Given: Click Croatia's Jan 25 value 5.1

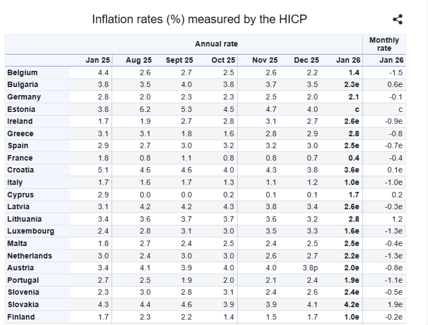Looking at the screenshot, I should [x=103, y=170].
